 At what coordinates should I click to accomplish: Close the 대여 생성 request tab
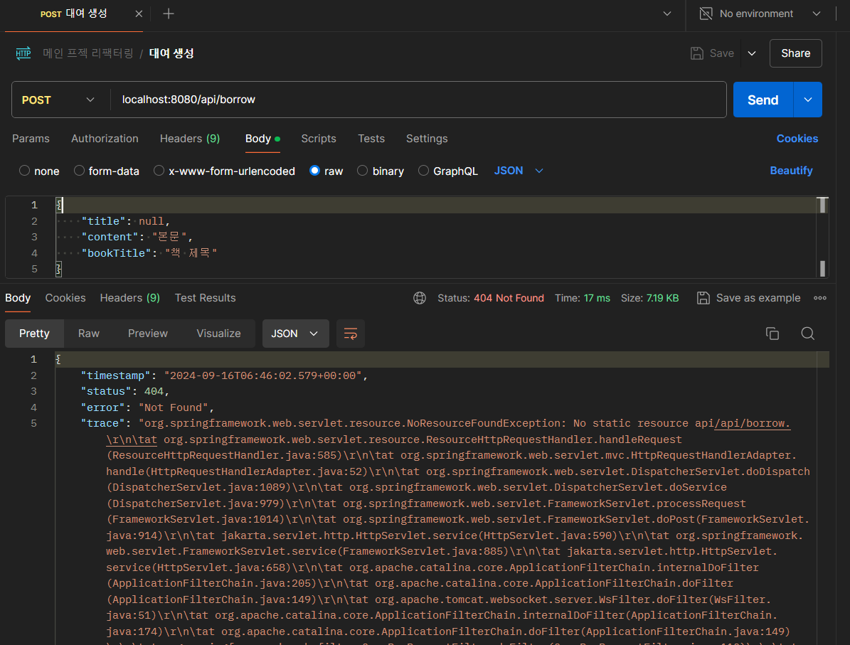[x=139, y=14]
